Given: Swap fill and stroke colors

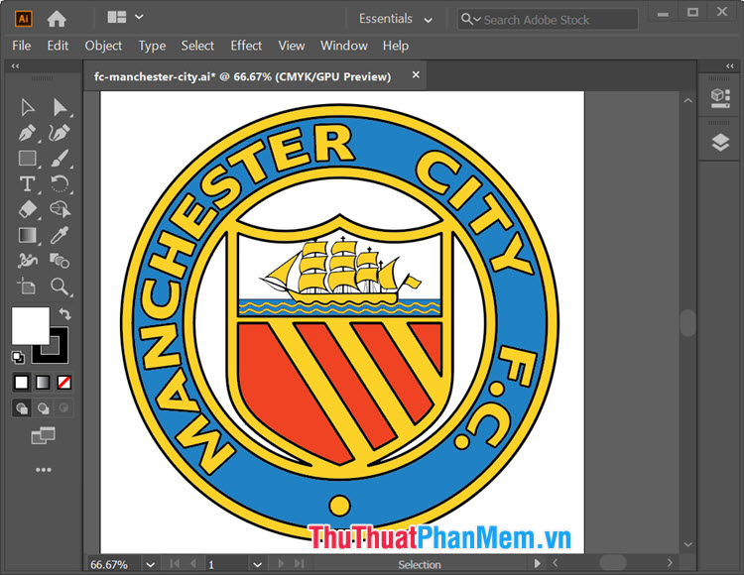Looking at the screenshot, I should pos(65,314).
